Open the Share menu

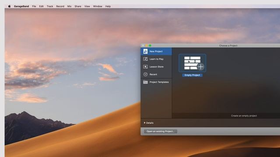[78, 6]
